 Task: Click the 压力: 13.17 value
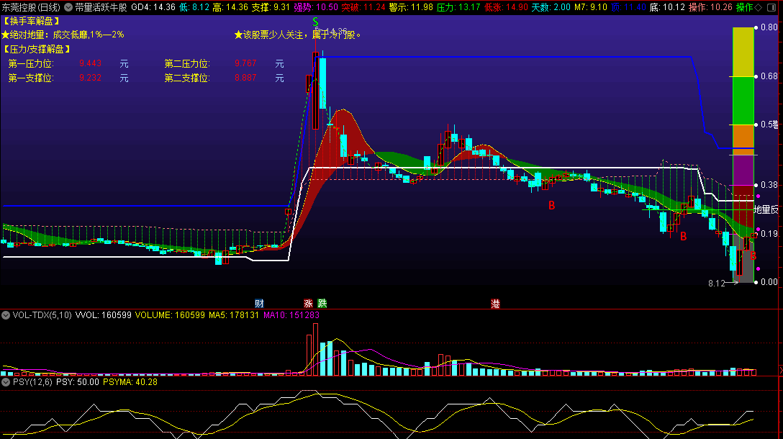point(458,7)
